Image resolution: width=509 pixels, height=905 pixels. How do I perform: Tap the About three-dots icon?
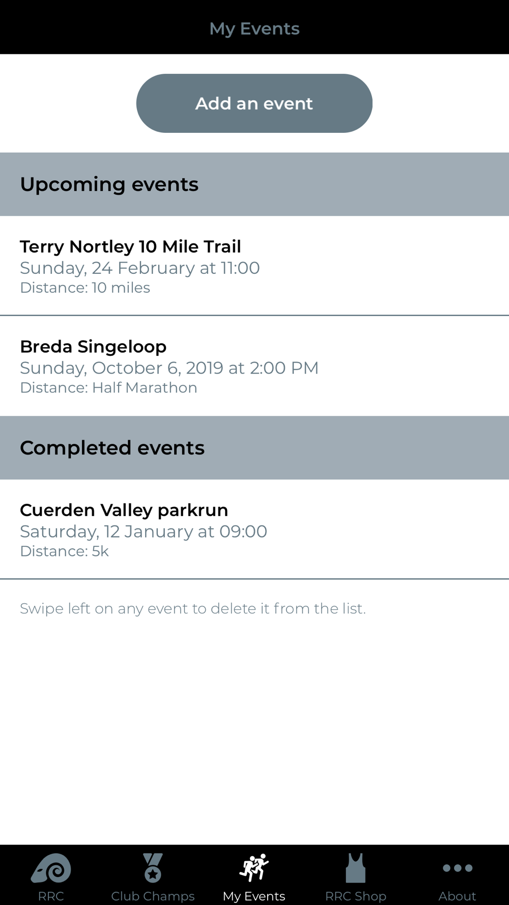click(458, 868)
